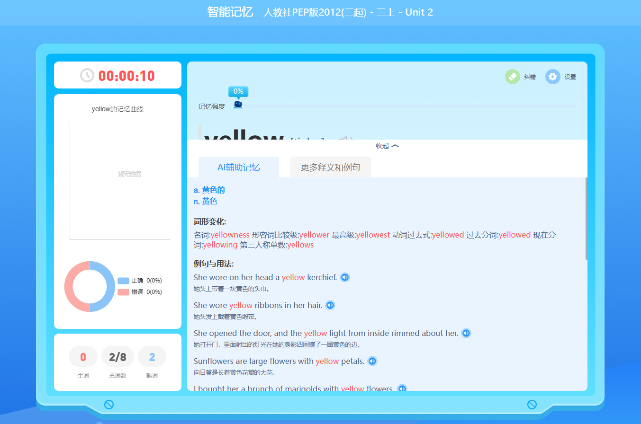Click the 记忆强度 progress bar
The image size is (641, 424).
coord(404,107)
